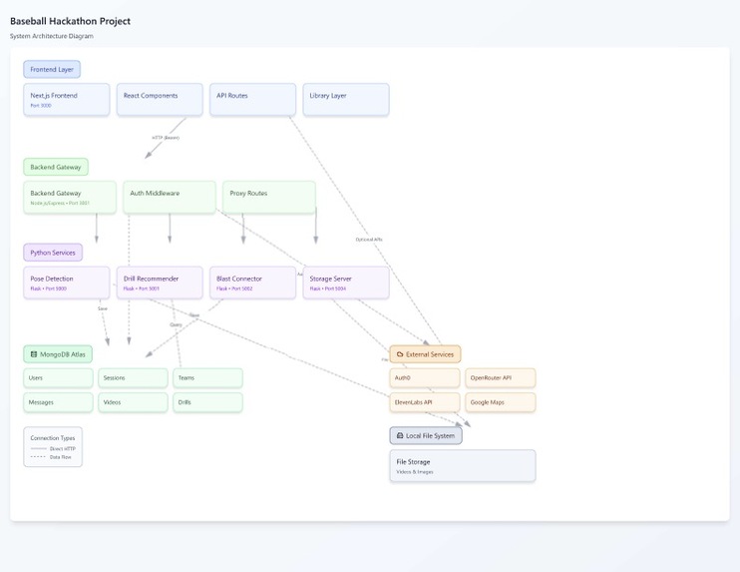Viewport: 740px width, 572px height.
Task: Select the Proxy Routes node
Action: coord(269,198)
